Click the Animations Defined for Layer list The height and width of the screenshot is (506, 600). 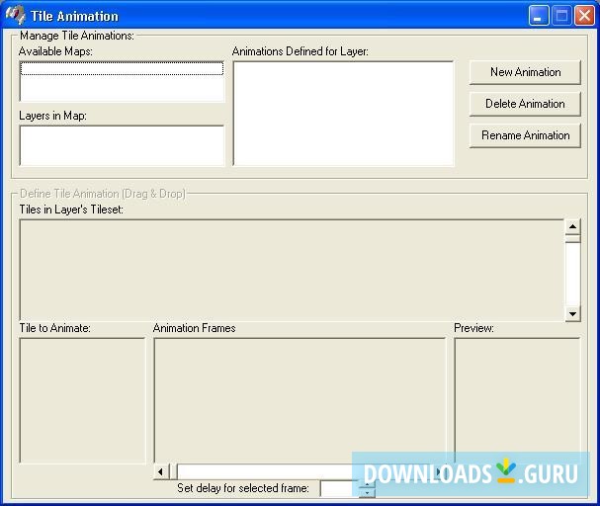343,114
